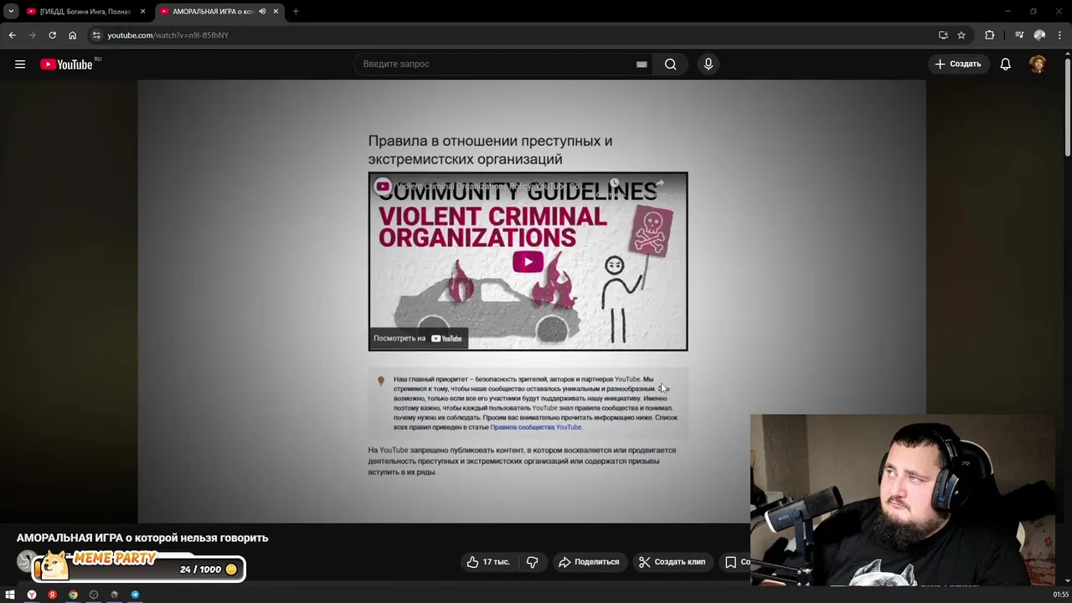
Task: Open the on-screen keyboard in the search box
Action: point(642,64)
